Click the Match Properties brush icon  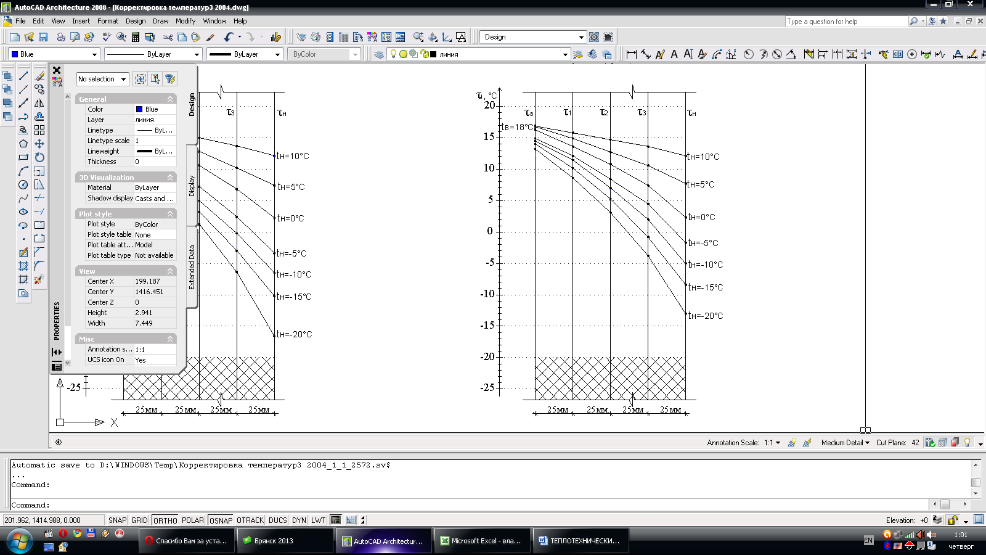click(x=210, y=37)
